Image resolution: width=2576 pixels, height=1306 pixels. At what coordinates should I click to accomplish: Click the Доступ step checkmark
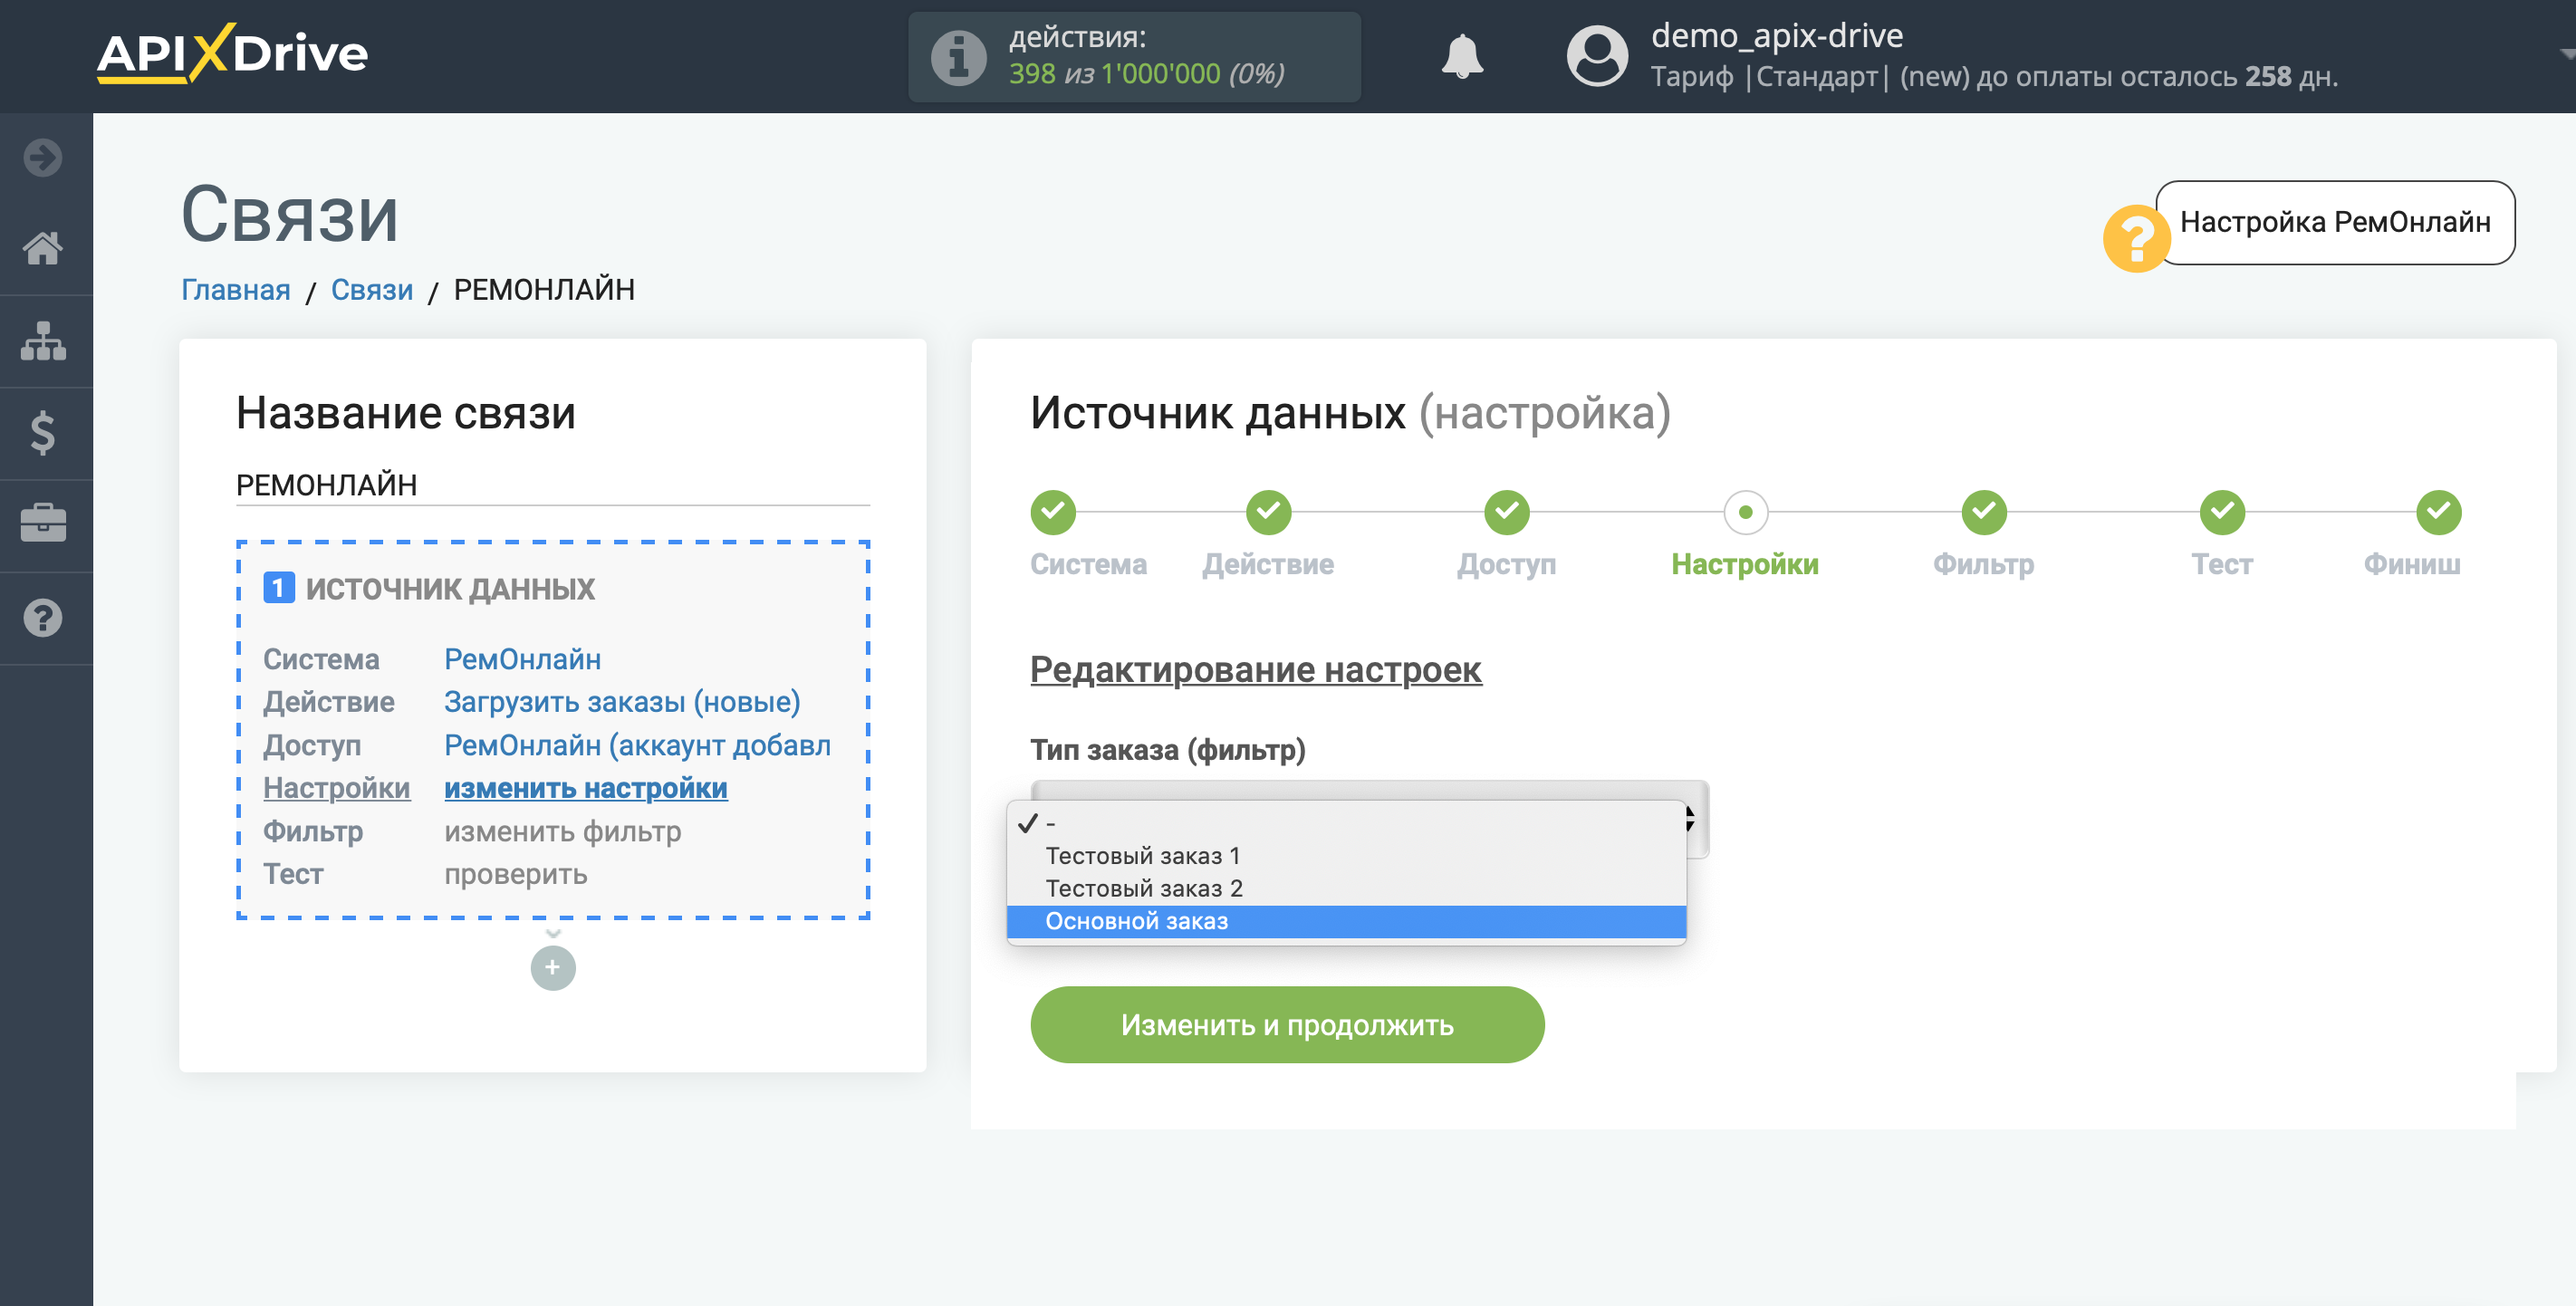1506,512
